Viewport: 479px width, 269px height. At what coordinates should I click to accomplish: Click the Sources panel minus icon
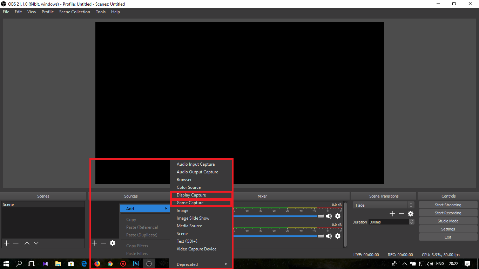103,243
